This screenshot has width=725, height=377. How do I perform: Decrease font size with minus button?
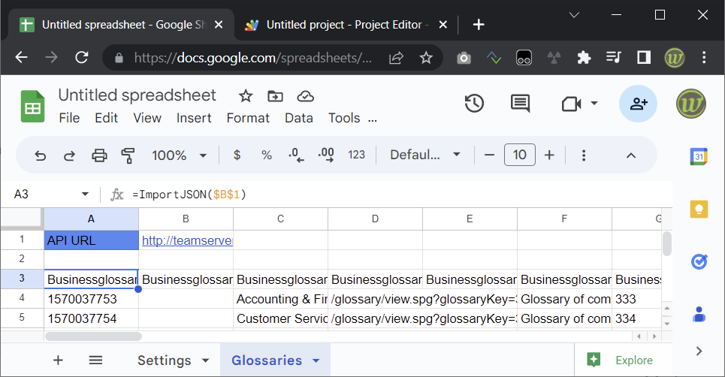tap(489, 155)
